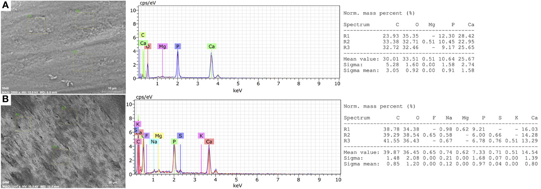
Task: Click the mean phosphorus value 7.33 in table B
Action: 479,152
